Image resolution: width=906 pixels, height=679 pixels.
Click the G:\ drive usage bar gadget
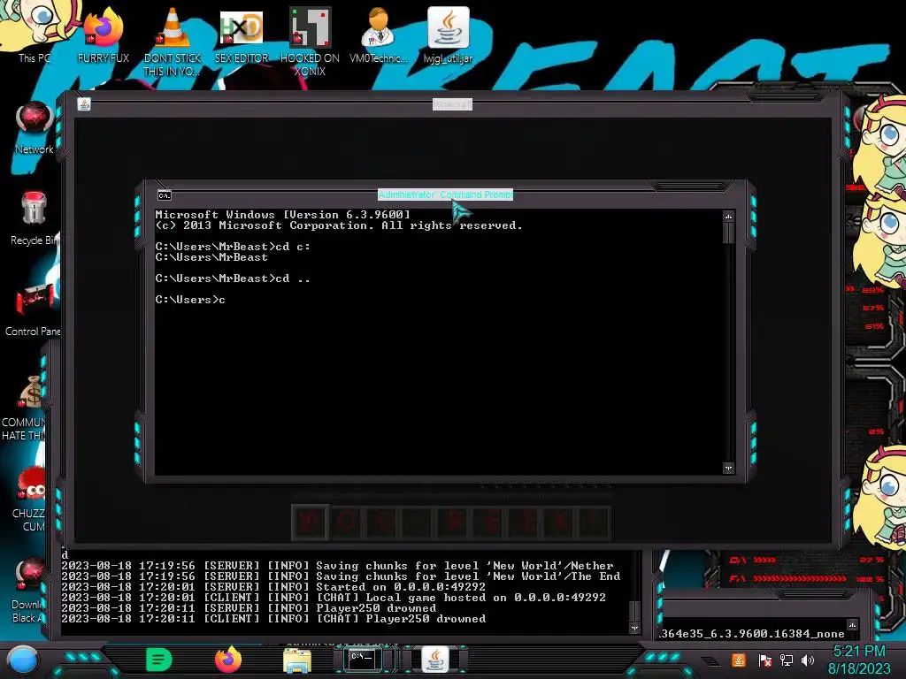point(808,560)
